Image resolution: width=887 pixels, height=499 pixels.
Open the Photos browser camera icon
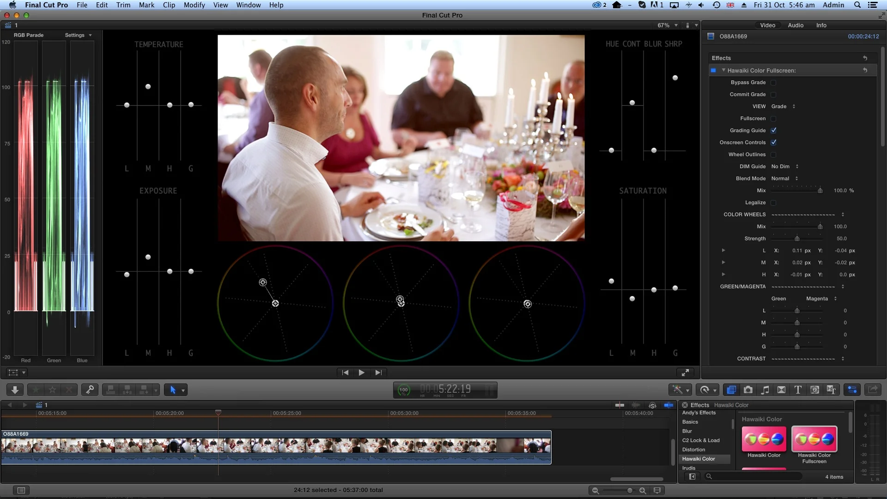pos(748,390)
